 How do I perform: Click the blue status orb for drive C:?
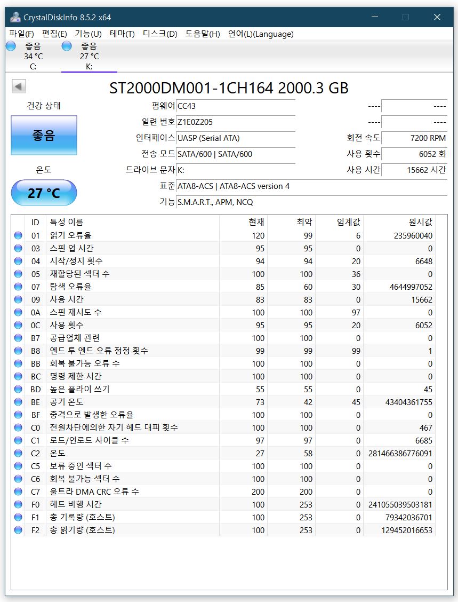11,46
